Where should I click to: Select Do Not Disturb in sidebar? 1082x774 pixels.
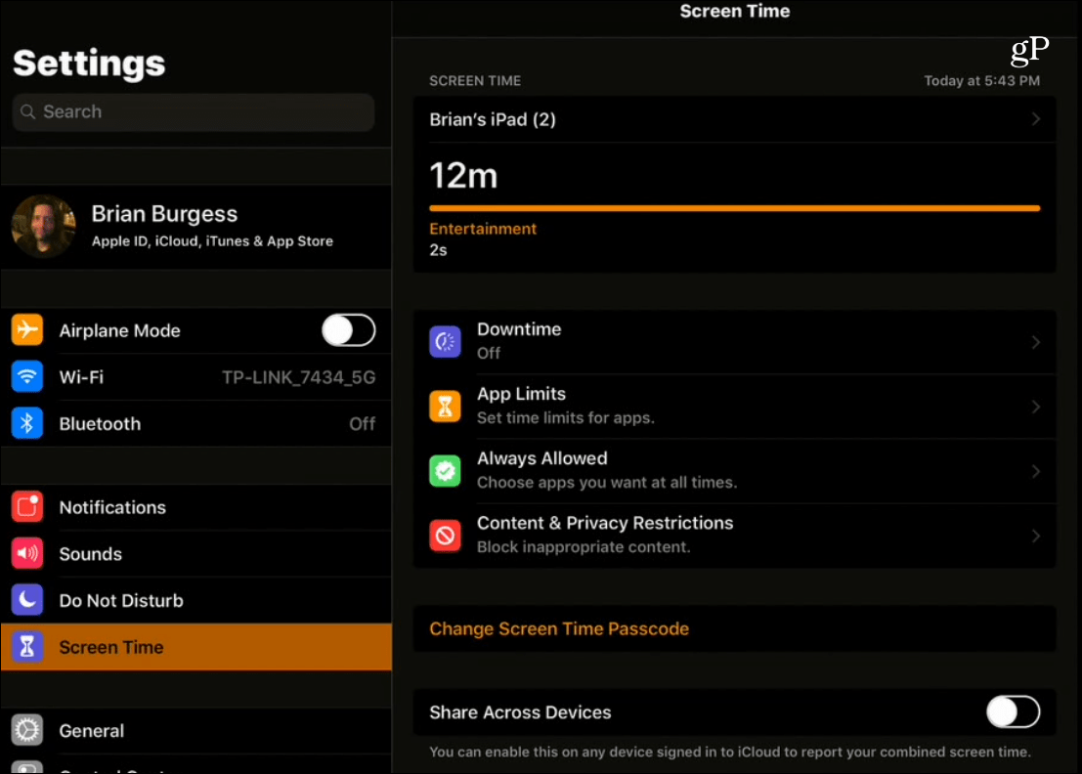196,600
